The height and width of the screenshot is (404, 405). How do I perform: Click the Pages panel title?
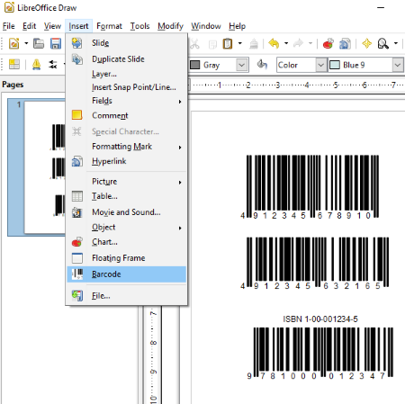tap(13, 85)
